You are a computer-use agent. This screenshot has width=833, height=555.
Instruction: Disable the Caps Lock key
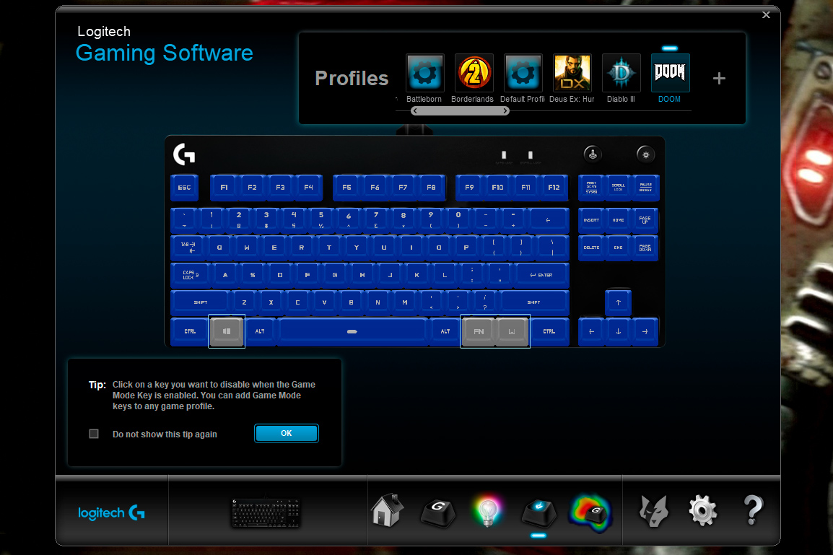191,275
